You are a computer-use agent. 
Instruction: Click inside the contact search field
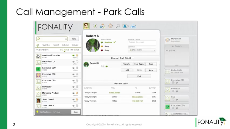(x=52, y=39)
